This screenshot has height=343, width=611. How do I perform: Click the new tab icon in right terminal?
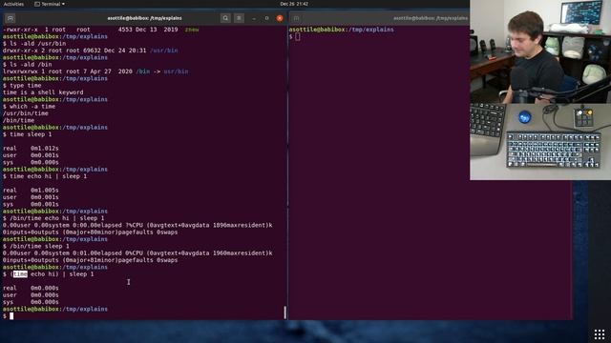pyautogui.click(x=296, y=18)
